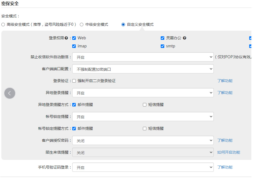
Task: Uncheck the Web login permission checkbox
Action: click(74, 38)
